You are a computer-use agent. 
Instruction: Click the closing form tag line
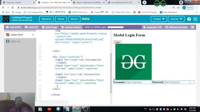56,95
